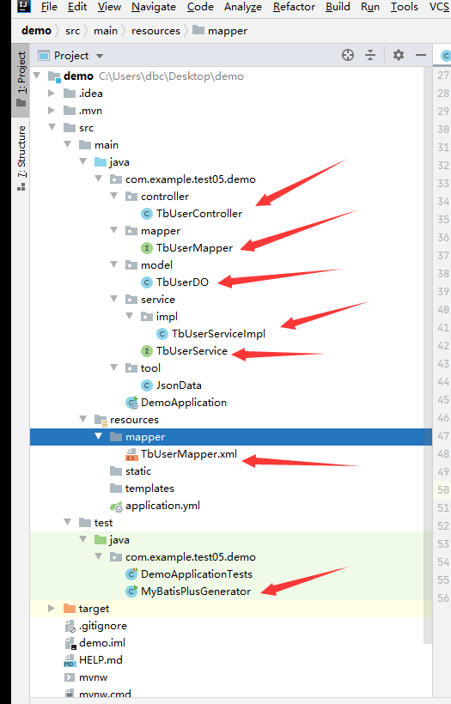The height and width of the screenshot is (704, 451).
Task: Click the resources breadcrumb in navigation bar
Action: [x=155, y=31]
